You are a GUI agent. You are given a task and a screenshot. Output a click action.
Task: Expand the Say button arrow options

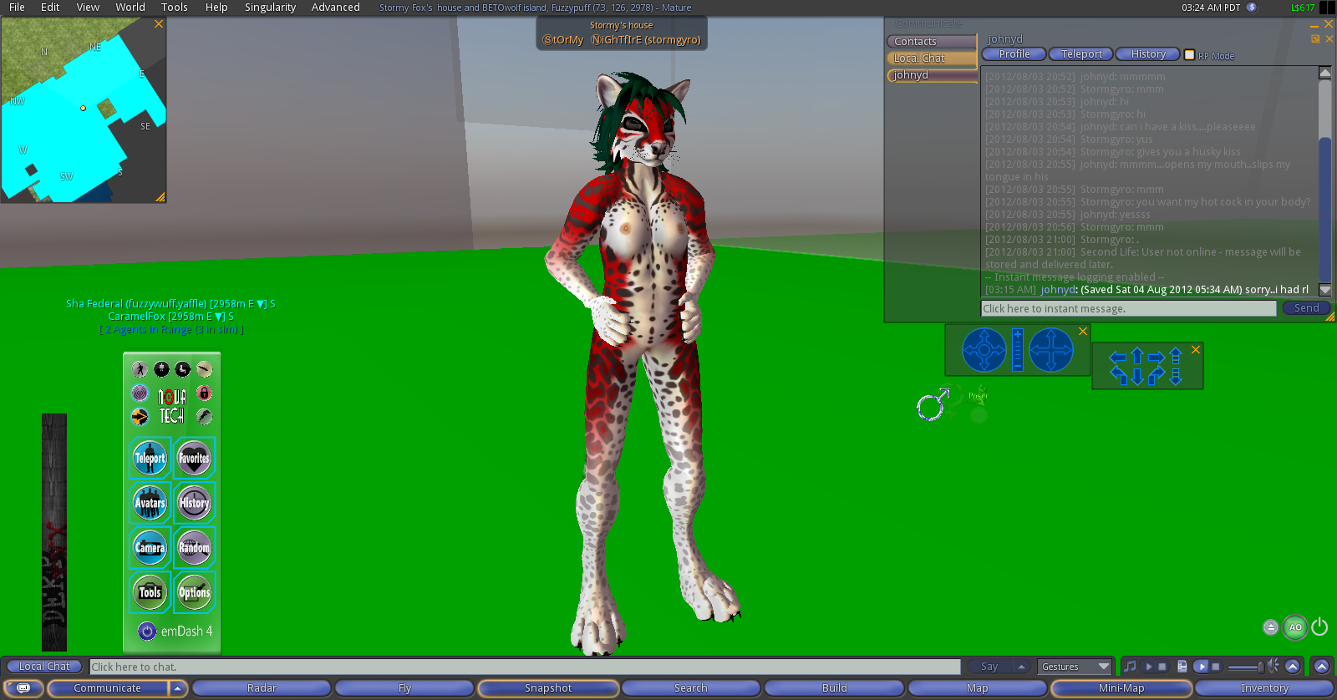click(1021, 667)
